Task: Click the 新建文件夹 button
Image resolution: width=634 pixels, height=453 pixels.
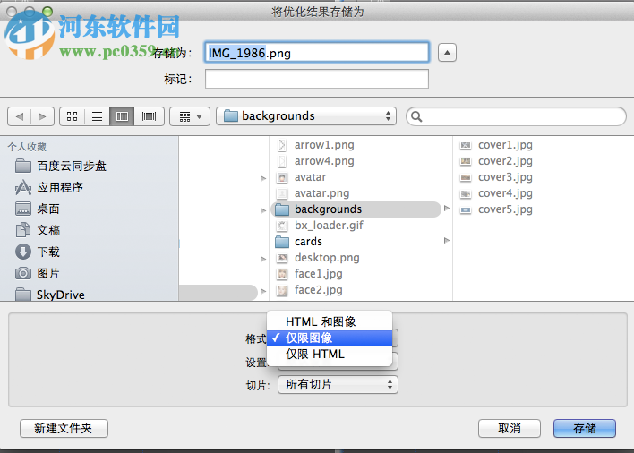Action: pyautogui.click(x=64, y=428)
